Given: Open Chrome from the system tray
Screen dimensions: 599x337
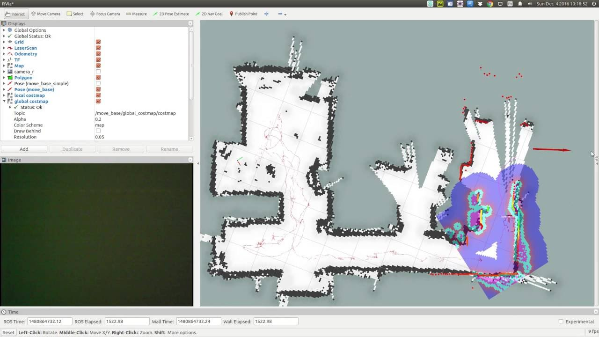Looking at the screenshot, I should point(490,4).
